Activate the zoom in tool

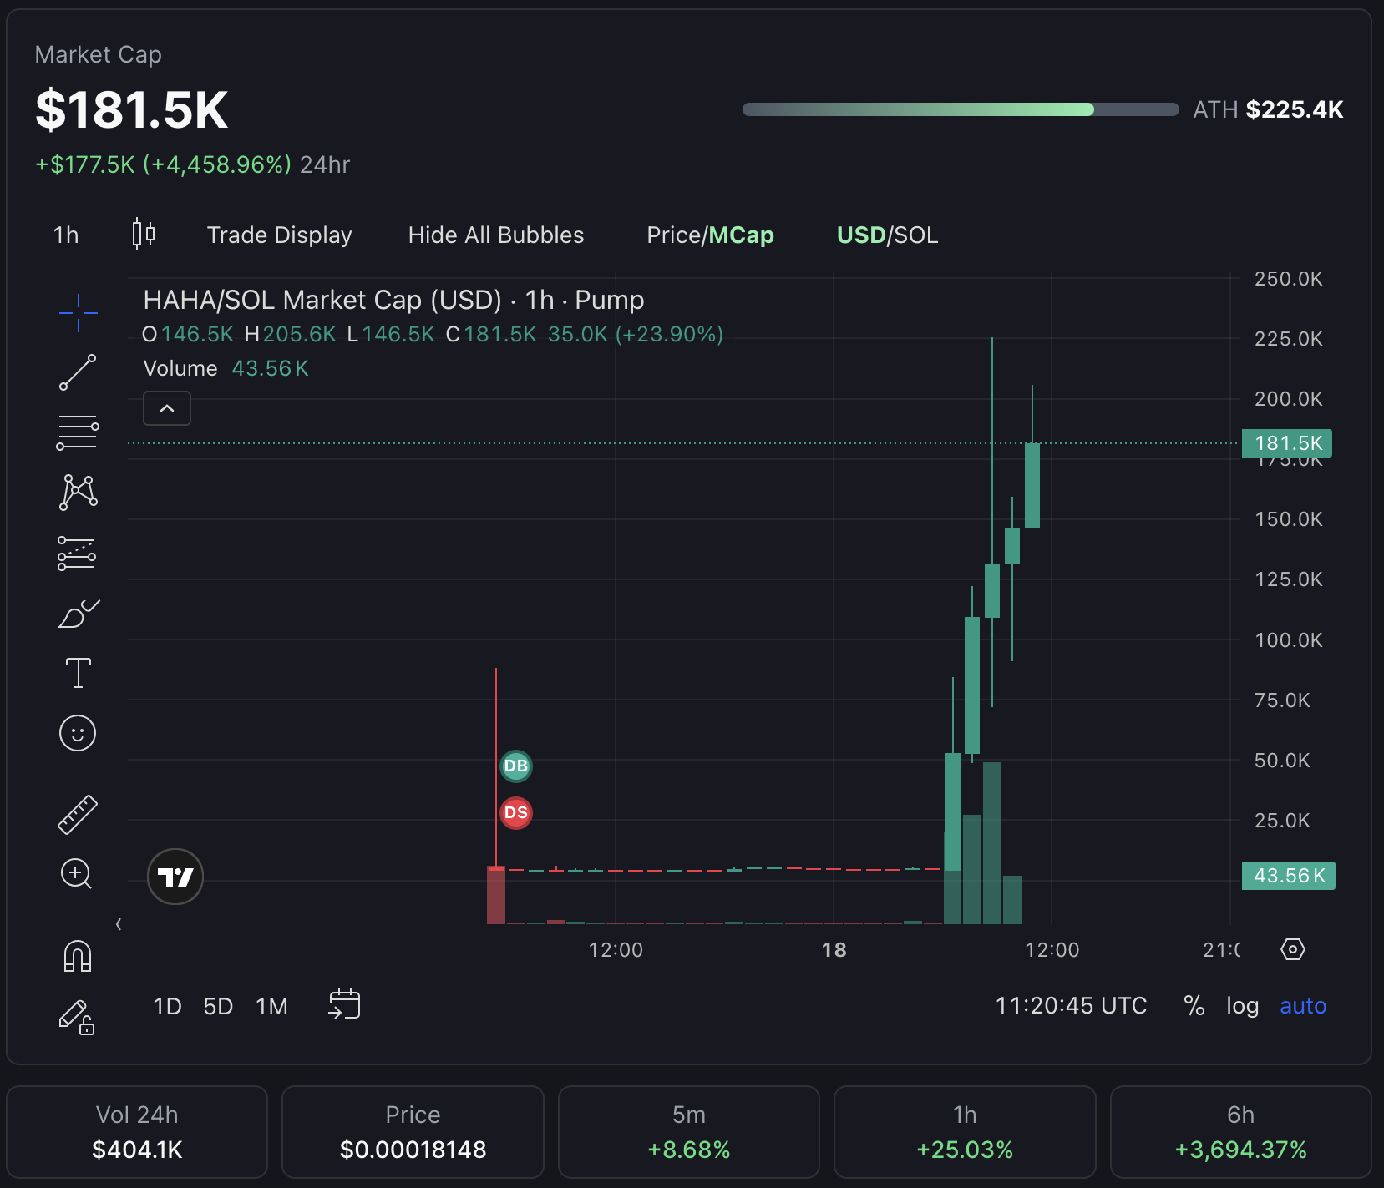[x=77, y=874]
